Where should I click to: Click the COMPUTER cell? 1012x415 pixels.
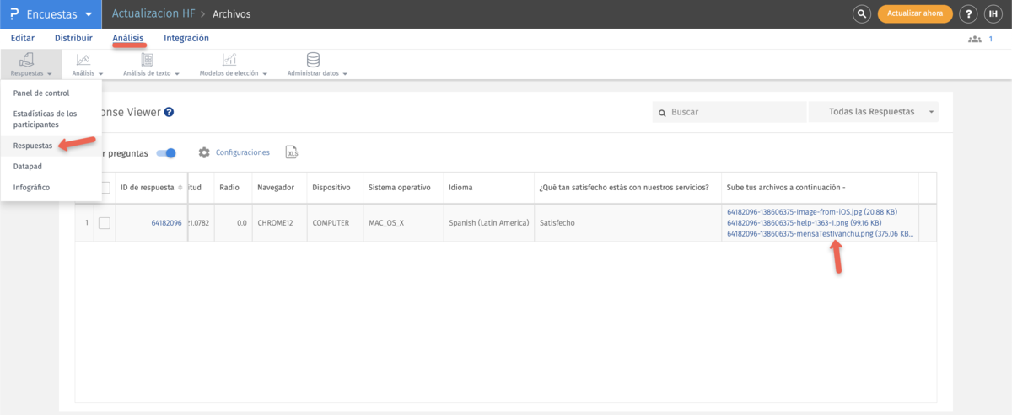(336, 223)
